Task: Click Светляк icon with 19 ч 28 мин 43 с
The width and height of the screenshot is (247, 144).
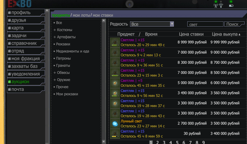Action: coord(115,113)
